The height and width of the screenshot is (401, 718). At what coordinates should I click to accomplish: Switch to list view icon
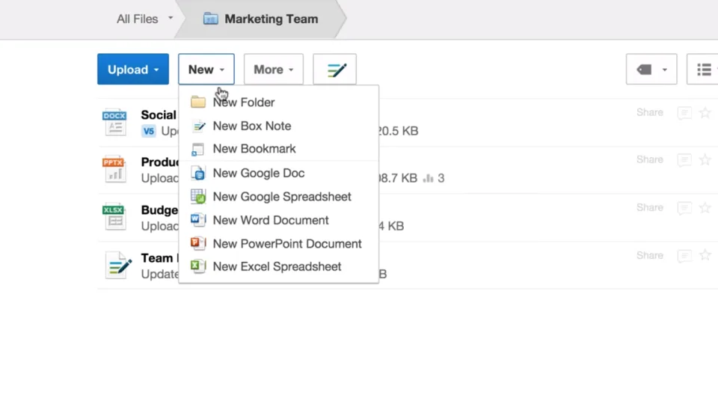coord(704,69)
